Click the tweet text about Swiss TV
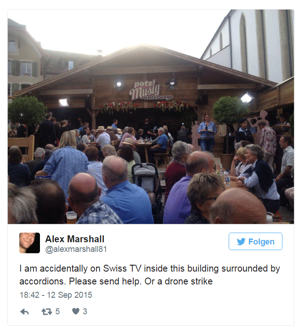The height and width of the screenshot is (334, 304). [149, 275]
